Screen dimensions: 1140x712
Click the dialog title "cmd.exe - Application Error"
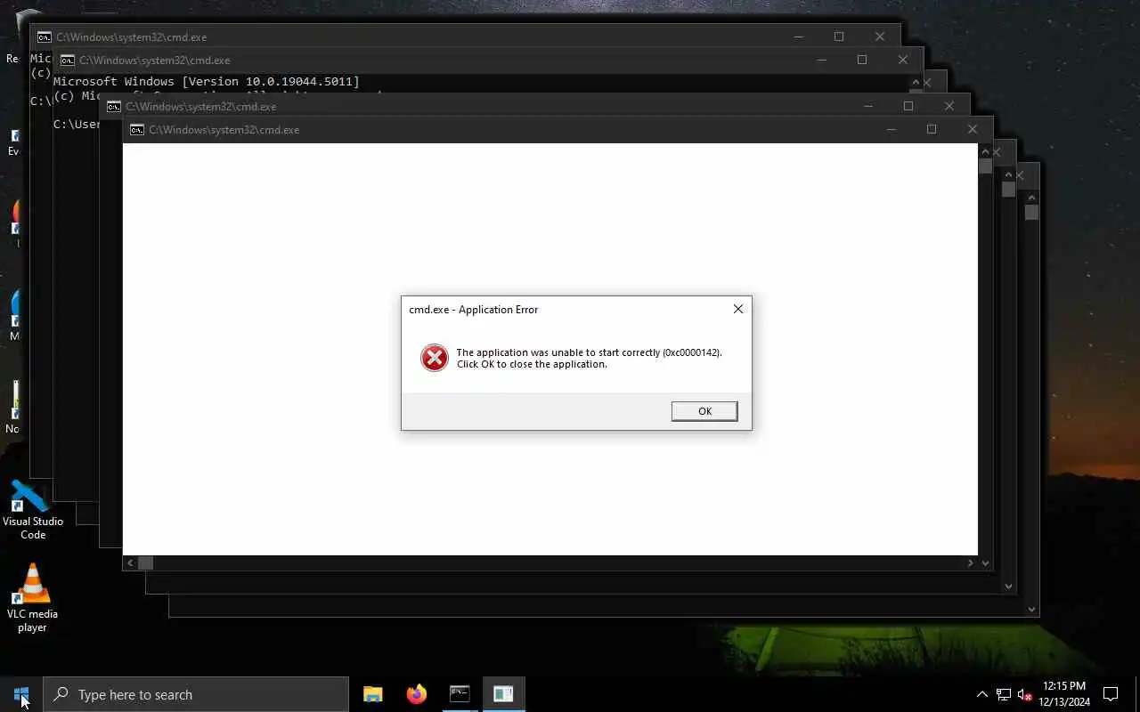473,310
